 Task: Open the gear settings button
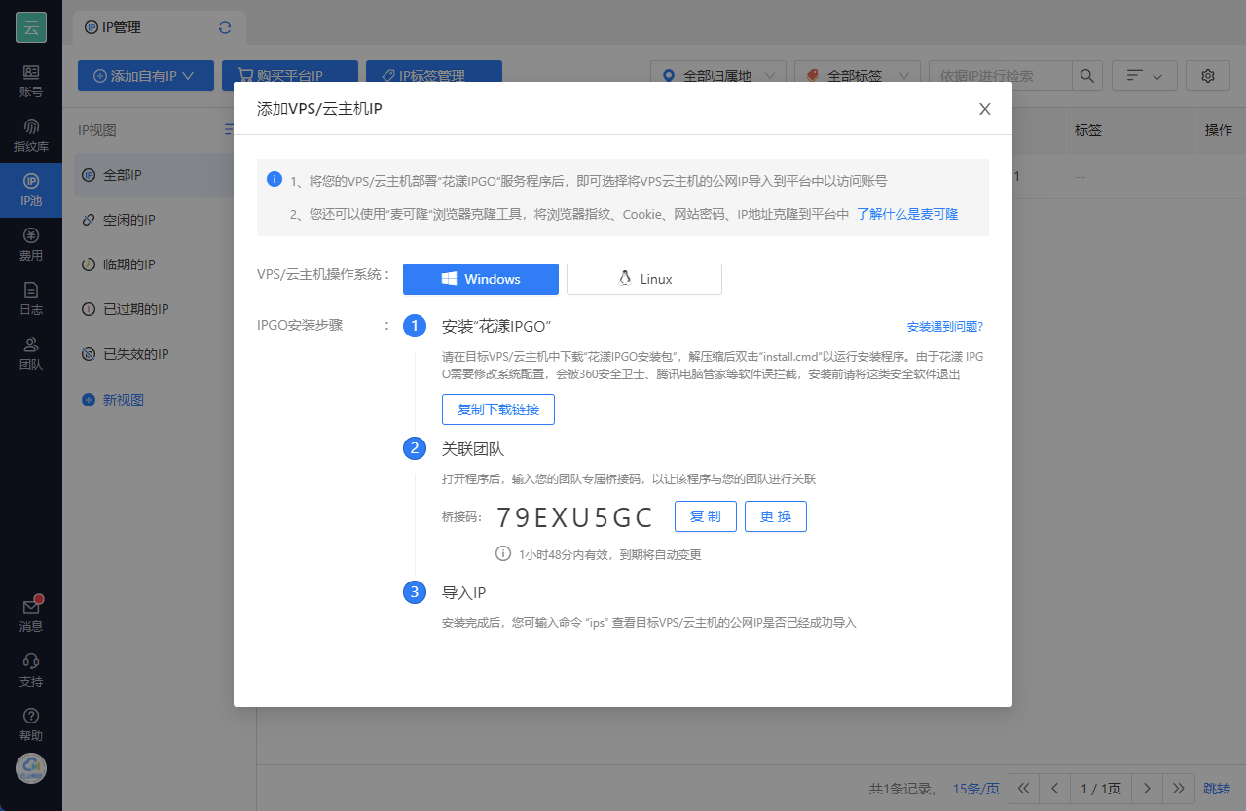coord(1208,76)
